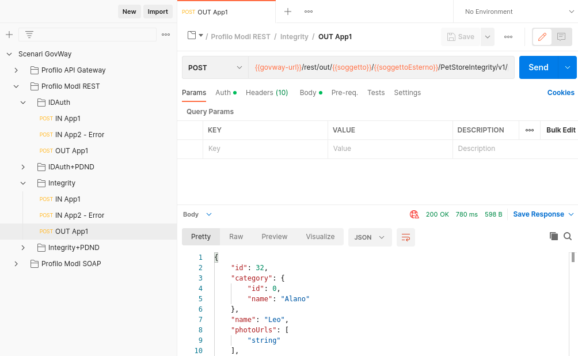The image size is (578, 356).
Task: Search within response body
Action: (568, 236)
